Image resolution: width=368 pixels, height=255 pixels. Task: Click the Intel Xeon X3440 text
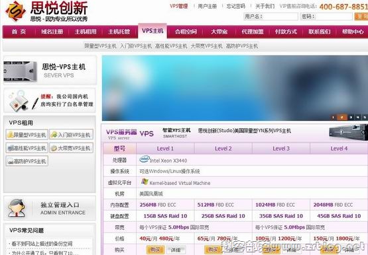pyautogui.click(x=168, y=161)
